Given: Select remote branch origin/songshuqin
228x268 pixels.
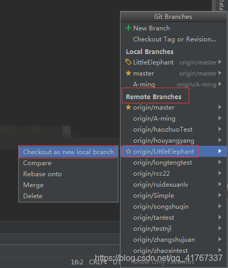Looking at the screenshot, I should click(x=173, y=206).
